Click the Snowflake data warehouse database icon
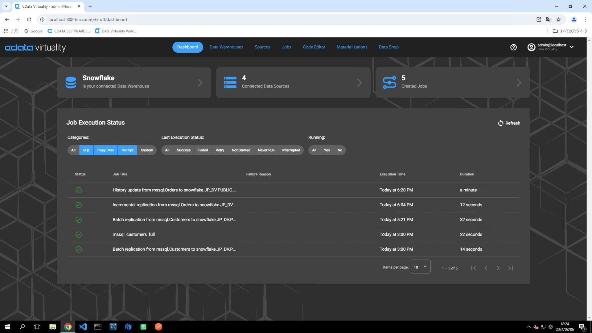The image size is (592, 333). click(71, 83)
